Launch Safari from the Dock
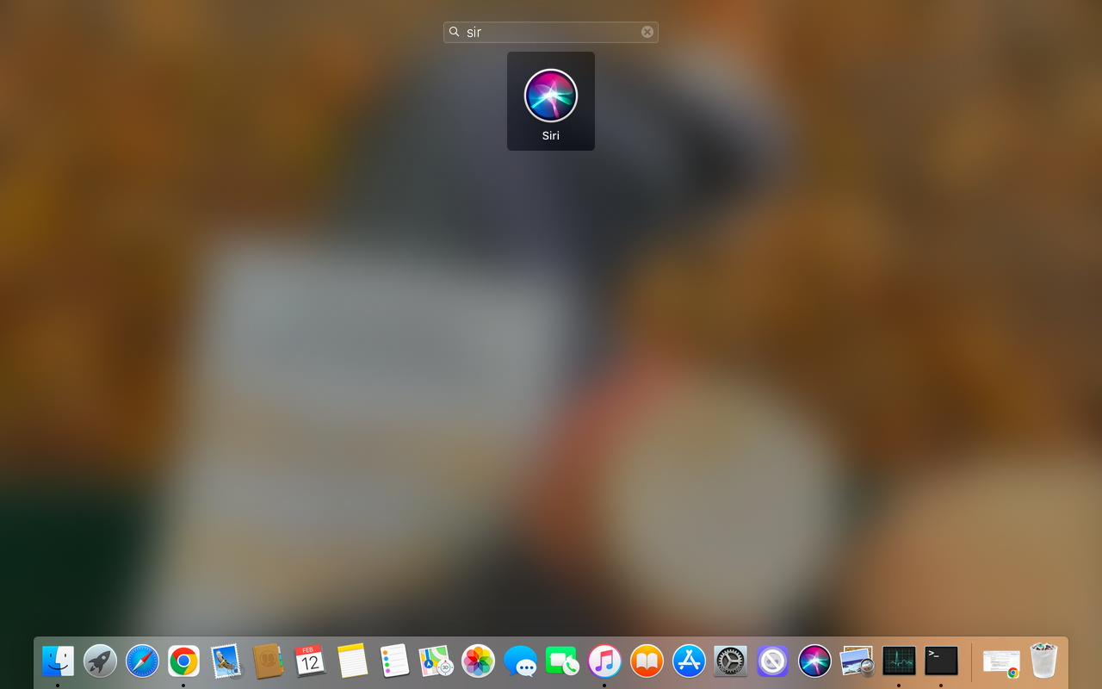This screenshot has height=689, width=1102. pyautogui.click(x=142, y=661)
